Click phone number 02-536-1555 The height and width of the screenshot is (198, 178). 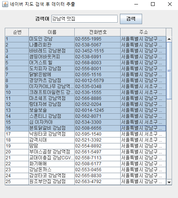98,92
